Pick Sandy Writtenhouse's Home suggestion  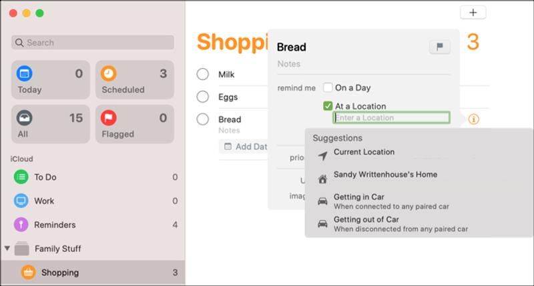[x=385, y=175]
